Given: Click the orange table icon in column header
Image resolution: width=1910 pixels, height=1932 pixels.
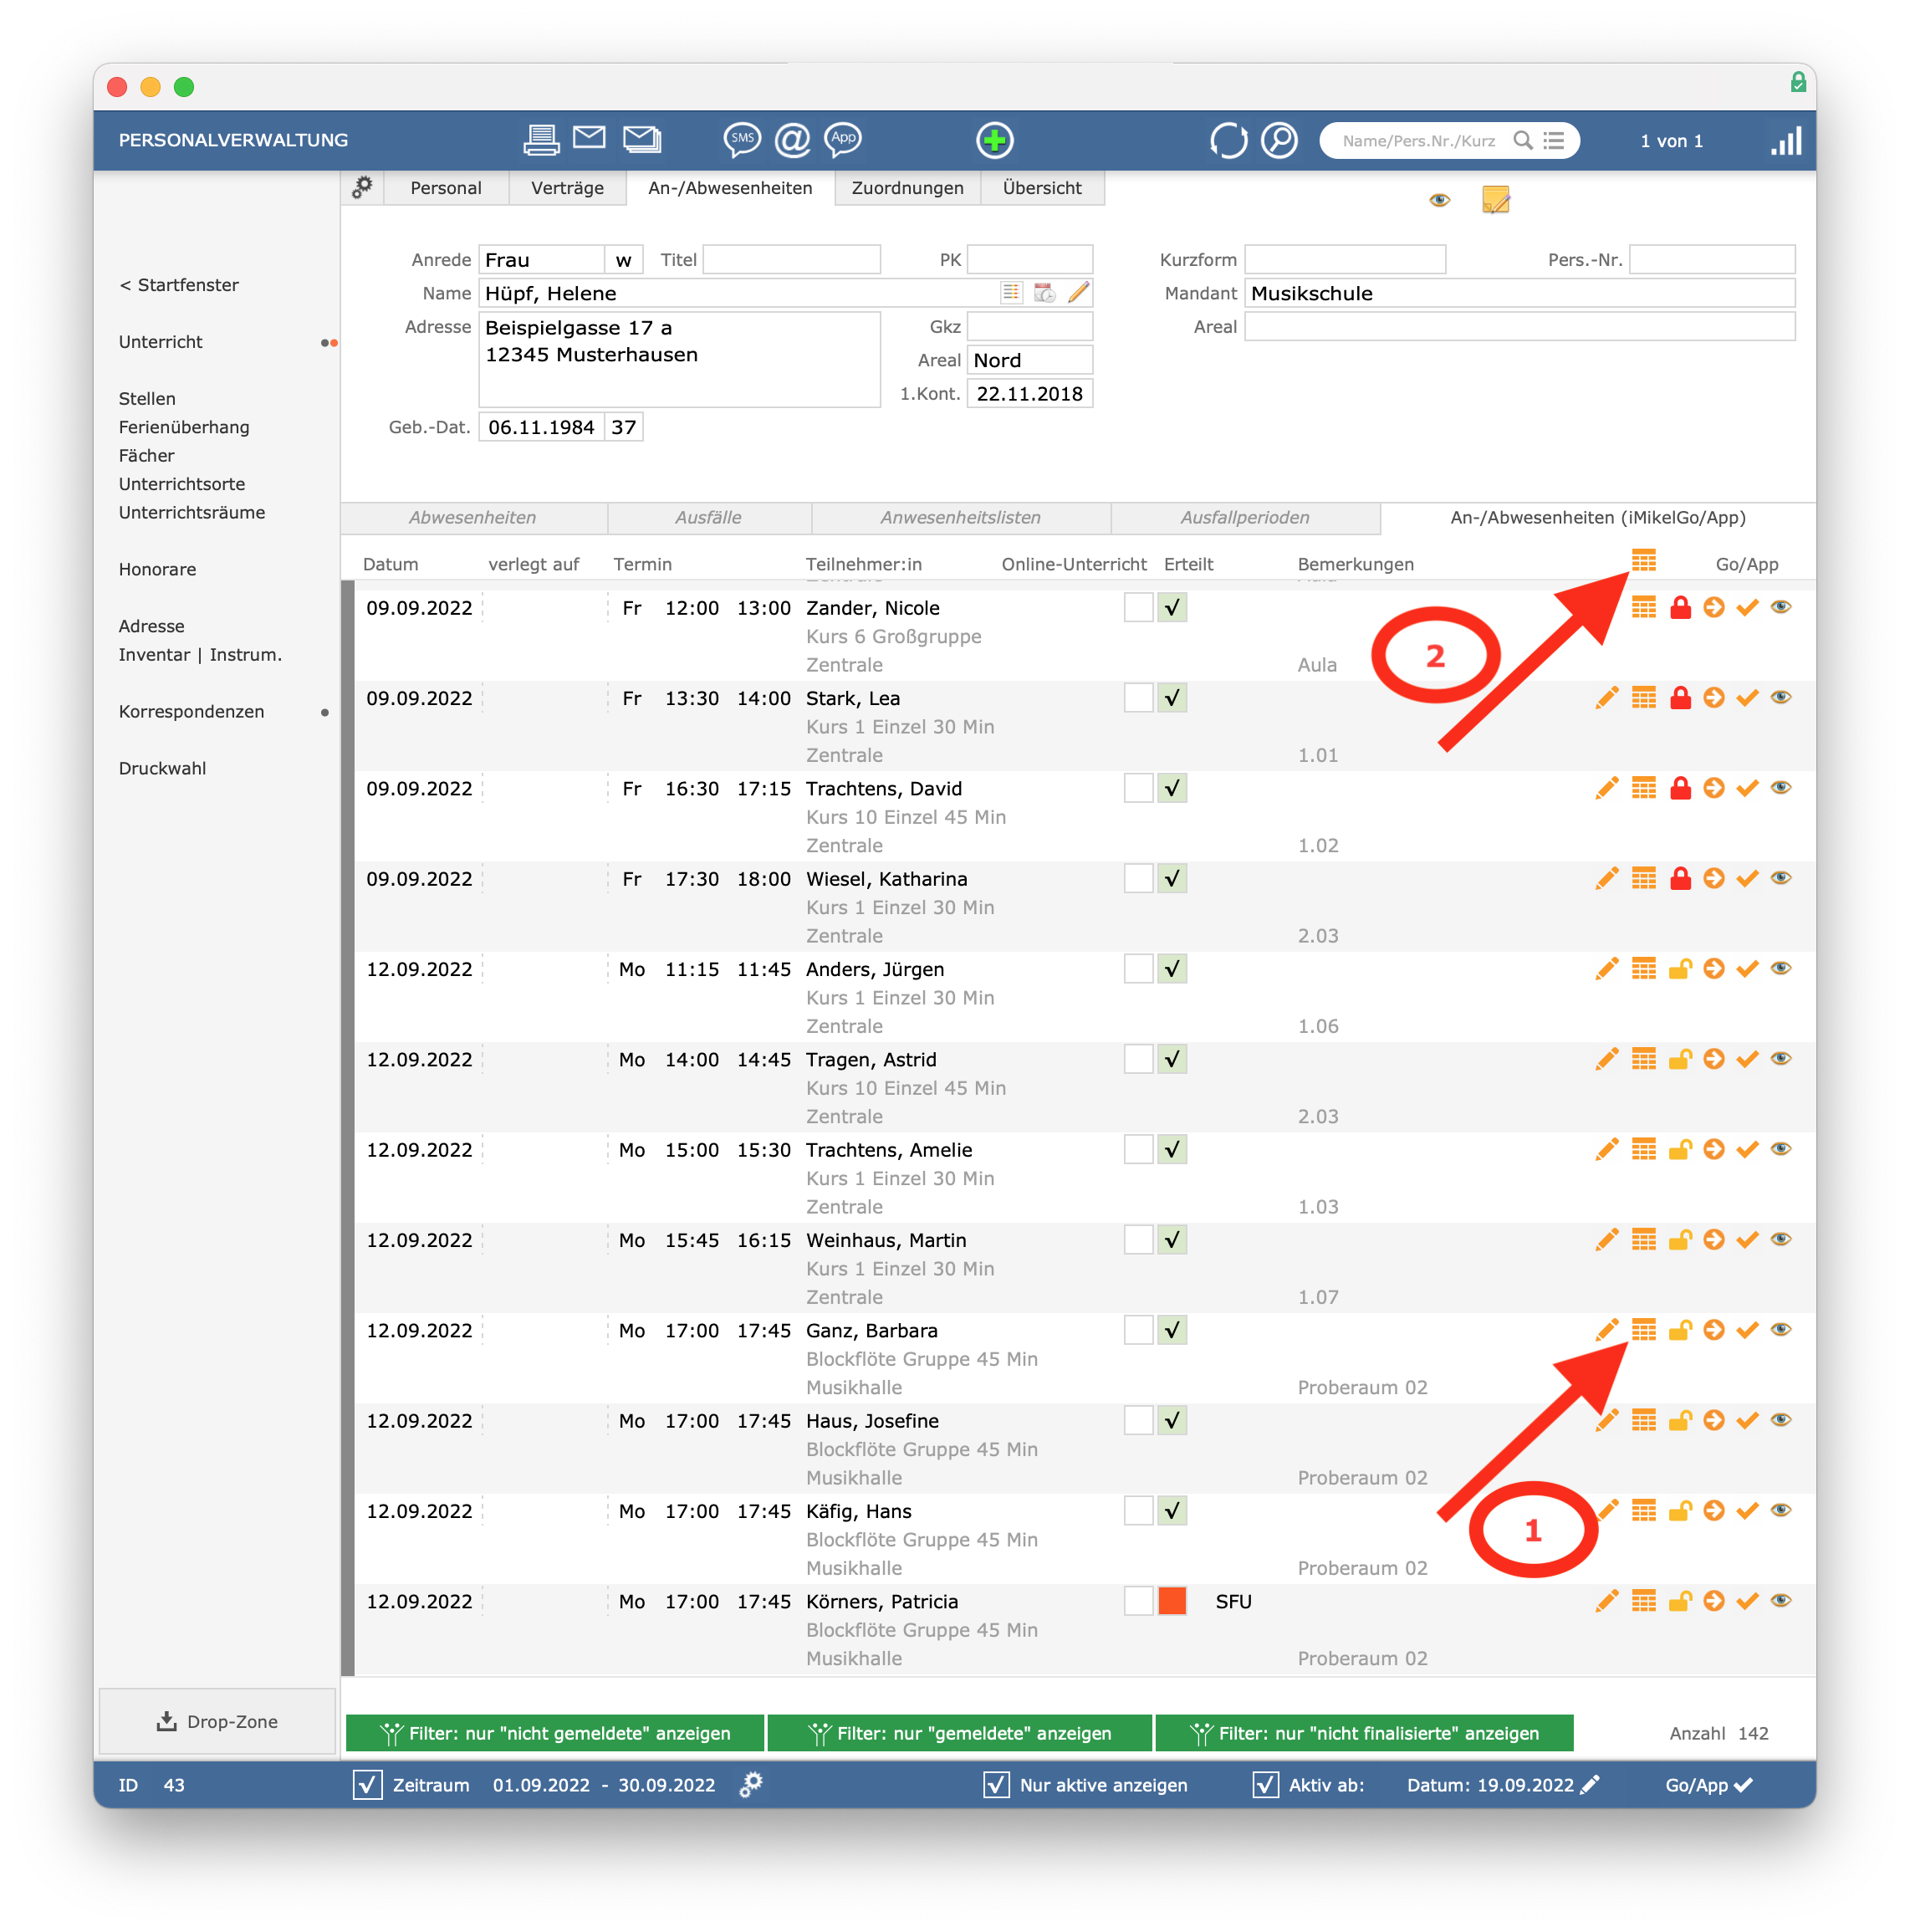Looking at the screenshot, I should 1644,560.
